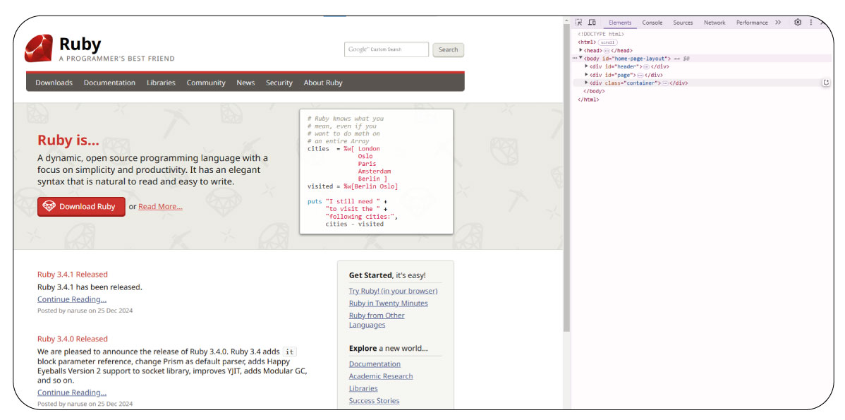Screen dimensions: 845x420
Task: Open the Academic Research link
Action: click(x=380, y=376)
